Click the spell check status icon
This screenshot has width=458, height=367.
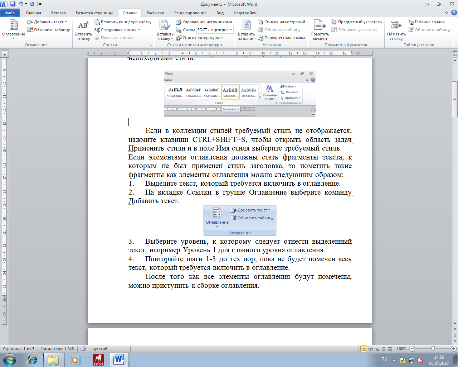(x=83, y=349)
